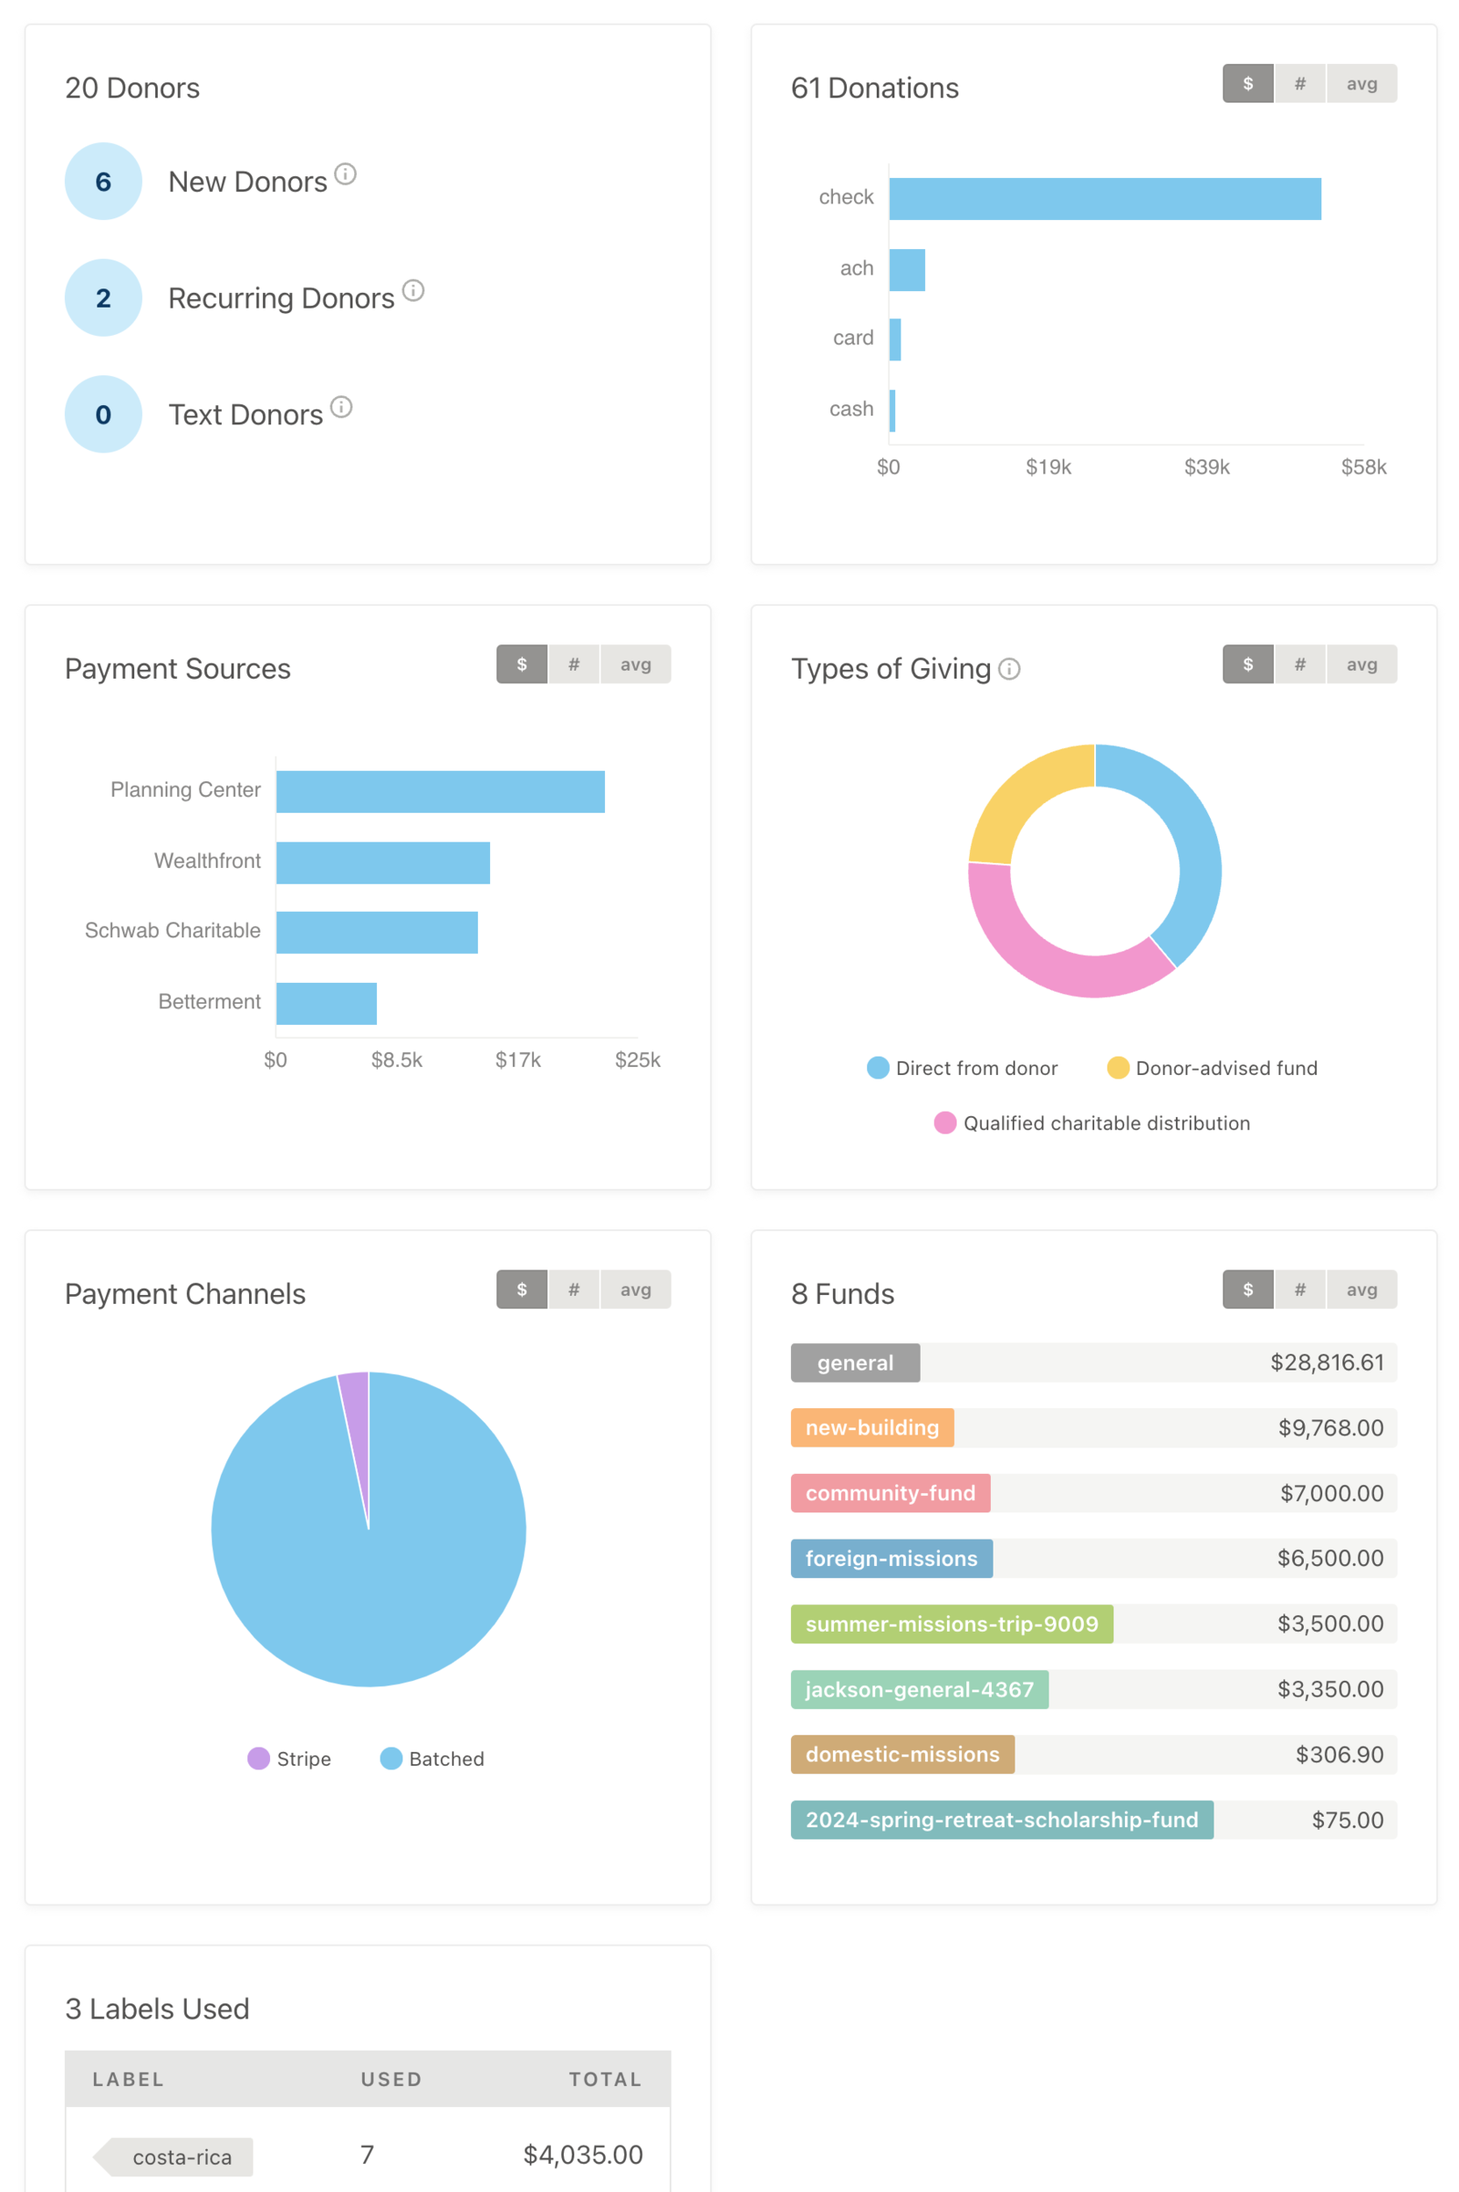Viewport: 1459px width, 2192px height.
Task: Show average view for Payment Sources
Action: [x=635, y=665]
